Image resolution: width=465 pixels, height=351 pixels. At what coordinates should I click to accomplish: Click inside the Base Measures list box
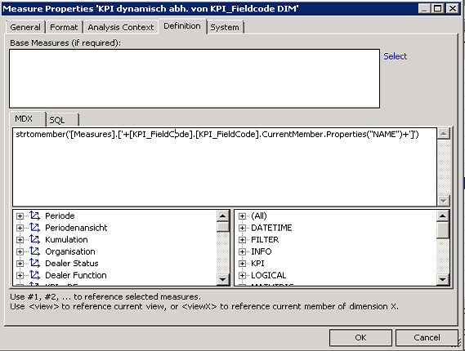click(x=194, y=78)
